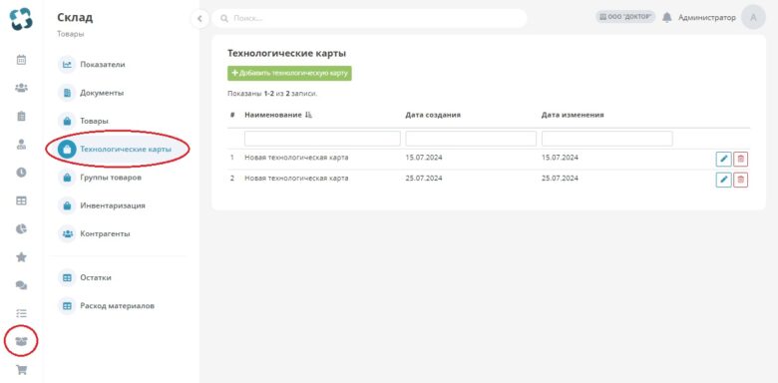Open the chat bubbles icon
Image resolution: width=778 pixels, height=383 pixels.
(21, 285)
